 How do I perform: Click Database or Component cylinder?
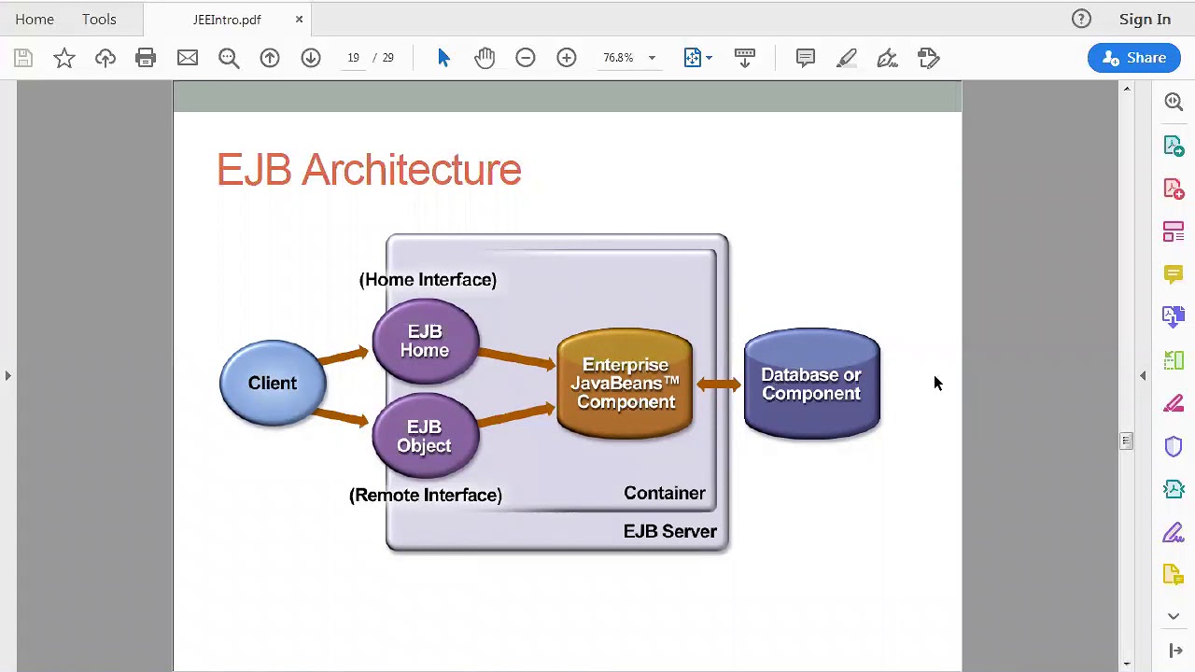pos(812,383)
